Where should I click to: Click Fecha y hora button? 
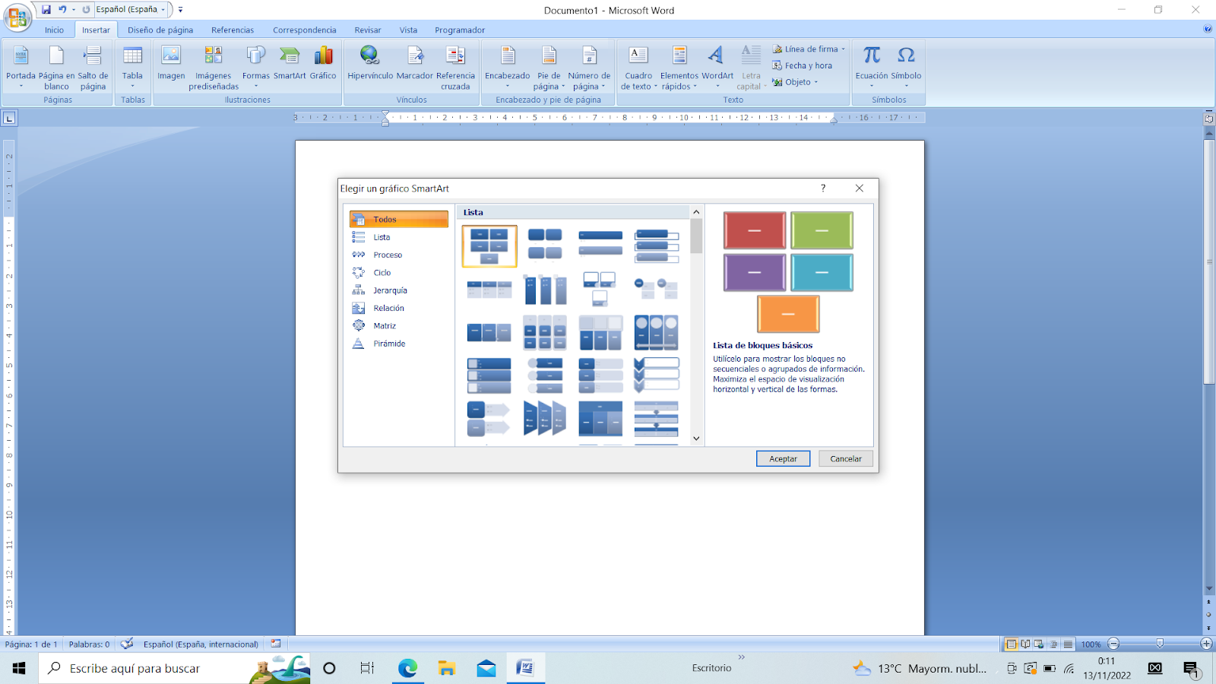[803, 65]
